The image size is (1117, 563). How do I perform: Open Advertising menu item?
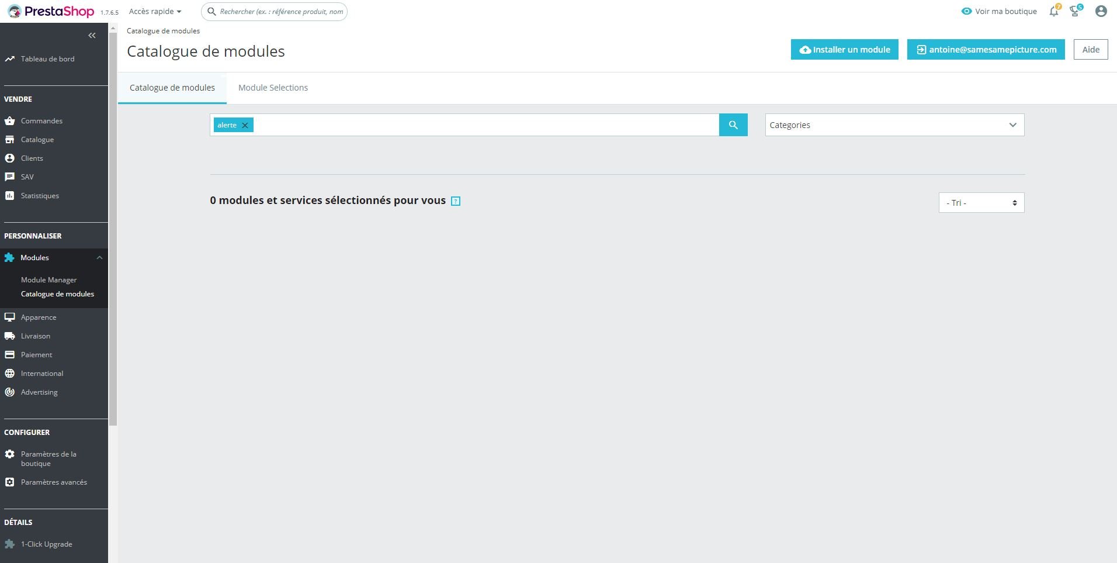pyautogui.click(x=39, y=392)
